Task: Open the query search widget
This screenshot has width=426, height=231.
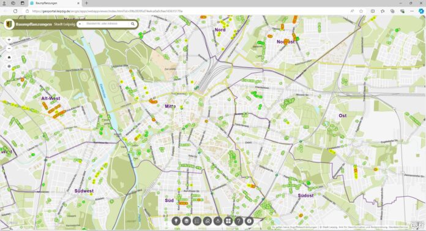Action: point(207,221)
